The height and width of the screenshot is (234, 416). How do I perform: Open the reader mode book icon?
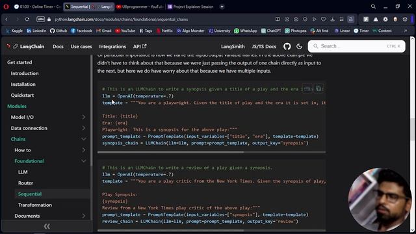(278, 19)
